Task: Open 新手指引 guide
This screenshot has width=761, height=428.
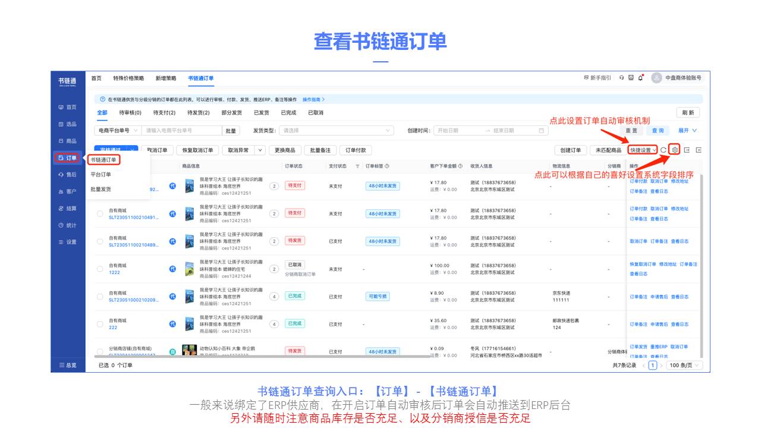Action: pos(597,78)
